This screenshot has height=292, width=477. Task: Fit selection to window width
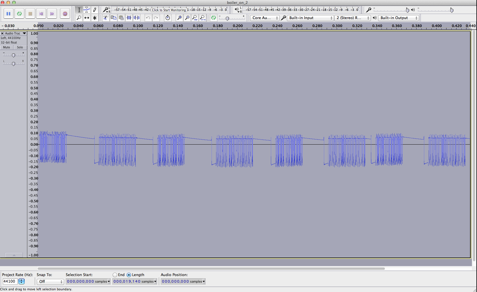tap(195, 18)
